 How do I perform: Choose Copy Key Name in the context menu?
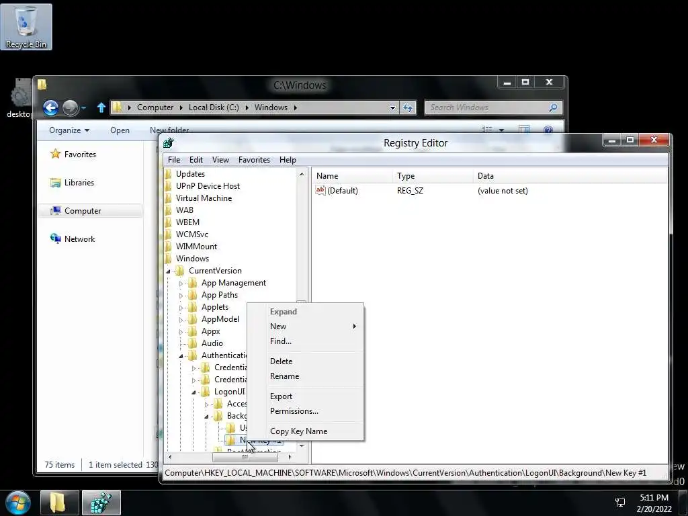click(x=306, y=431)
